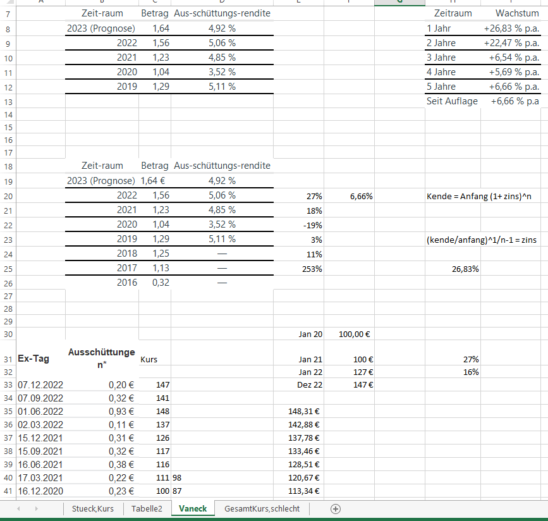Viewport: 548px width, 521px height.
Task: Click the '148,31 €' cell
Action: 298,411
